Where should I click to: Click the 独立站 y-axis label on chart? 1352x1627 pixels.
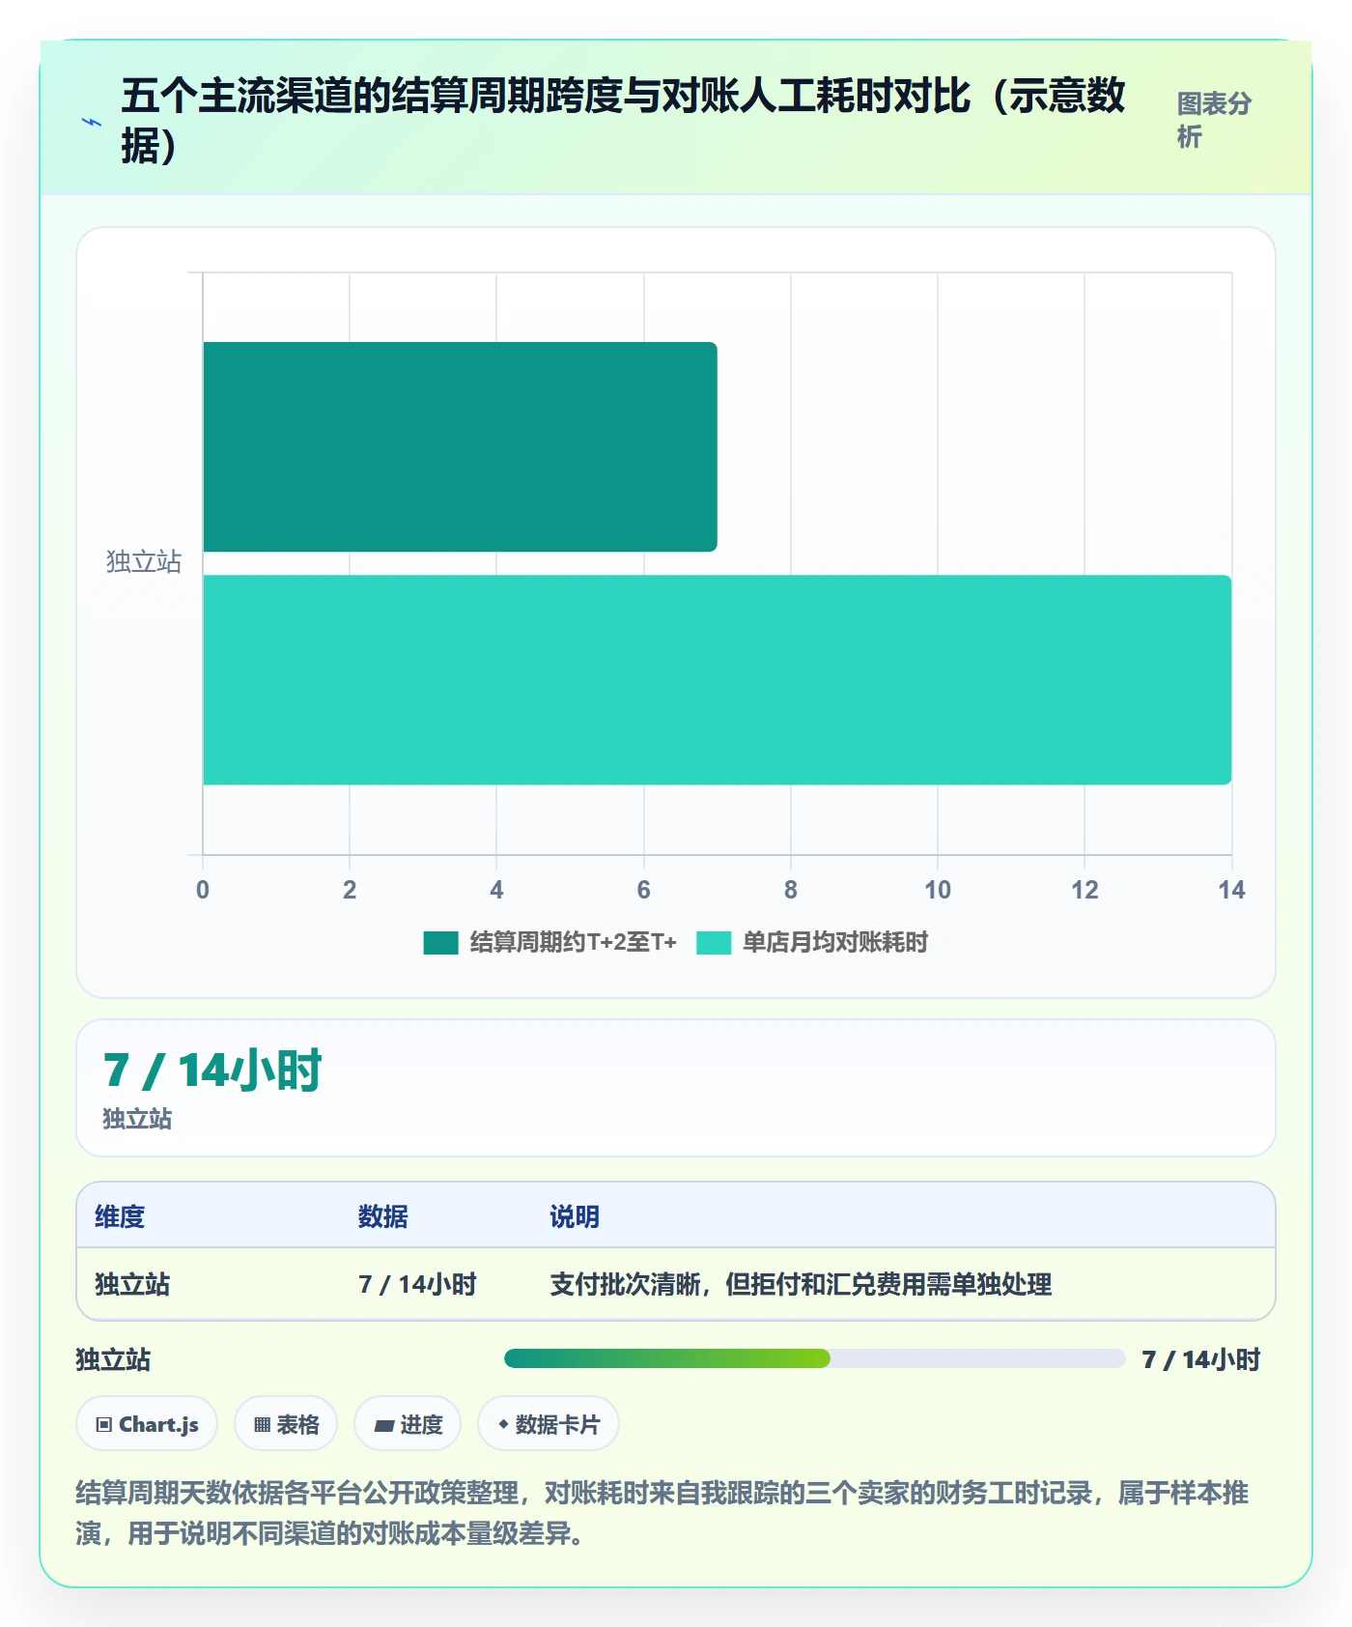(144, 562)
